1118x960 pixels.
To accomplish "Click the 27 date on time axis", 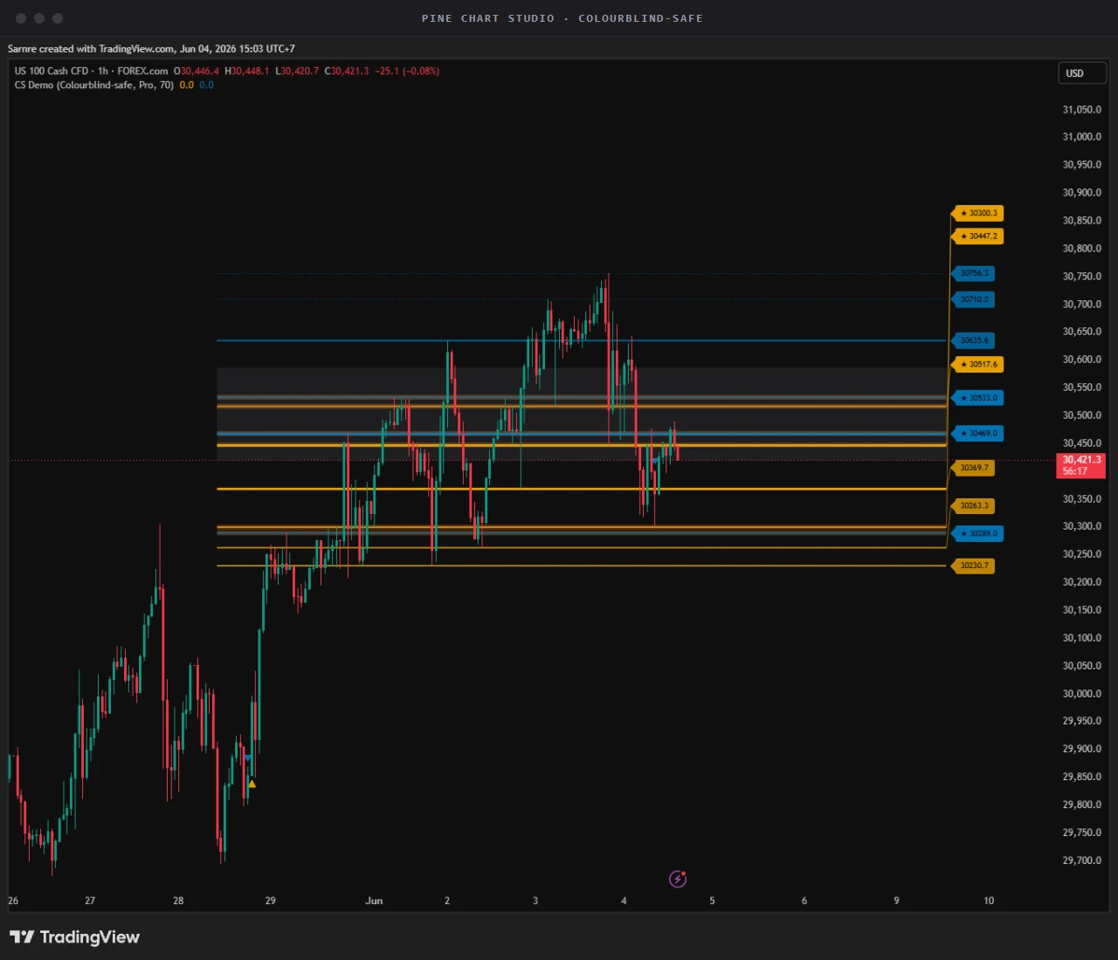I will (90, 901).
